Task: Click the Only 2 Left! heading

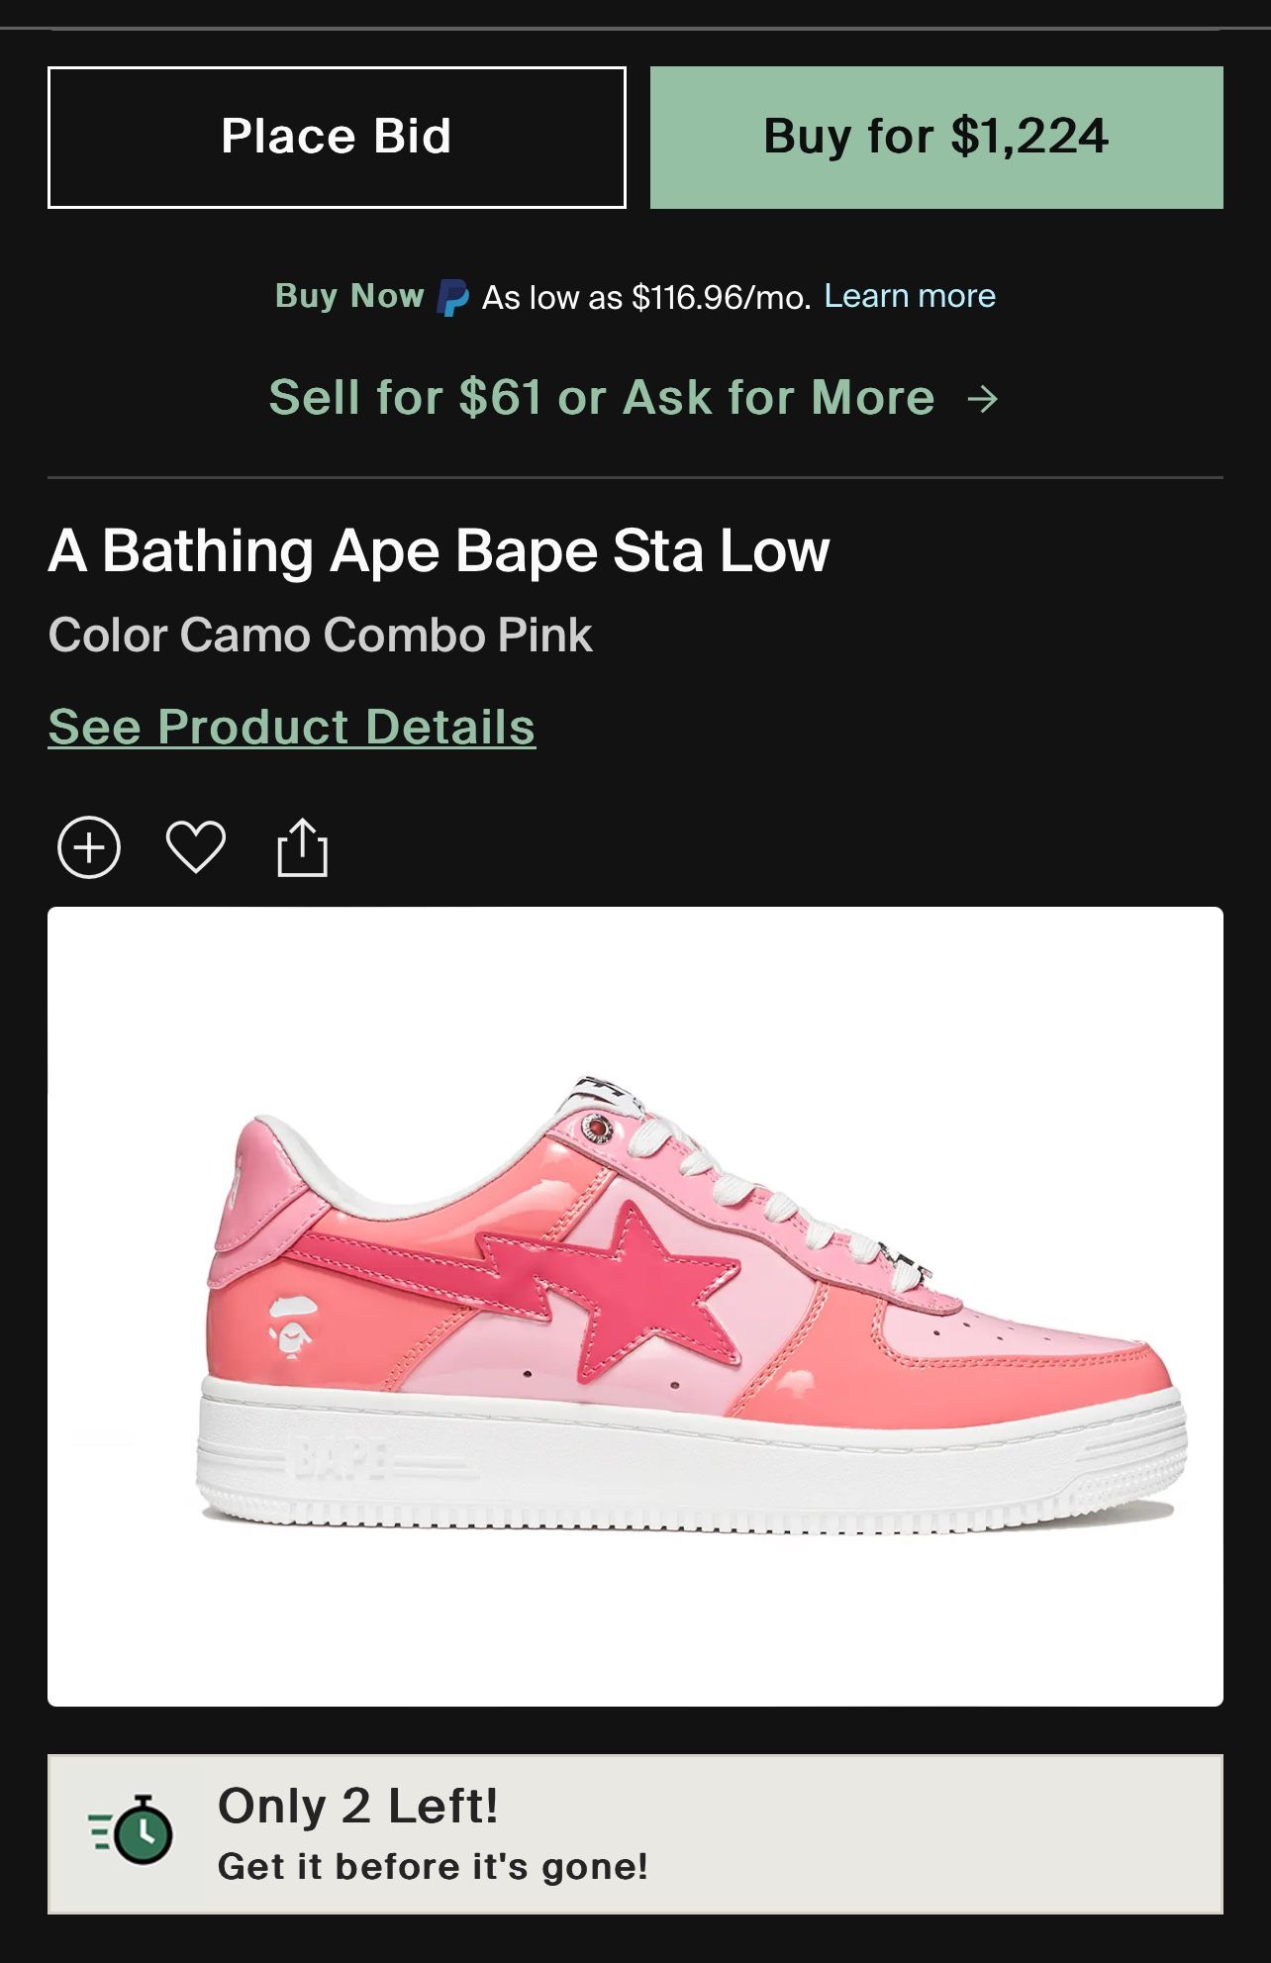Action: point(357,1806)
